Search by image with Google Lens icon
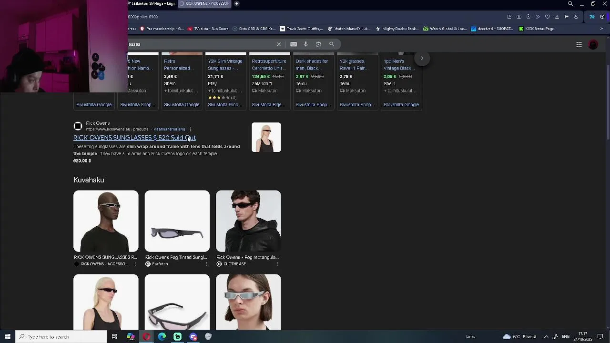610x343 pixels. point(318,44)
